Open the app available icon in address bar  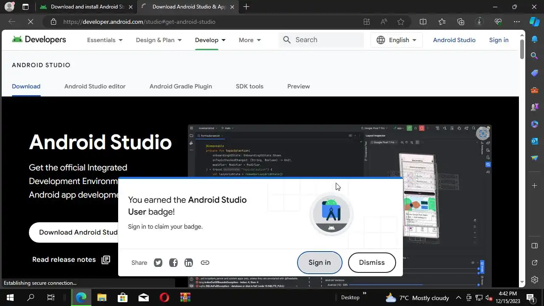pyautogui.click(x=367, y=22)
